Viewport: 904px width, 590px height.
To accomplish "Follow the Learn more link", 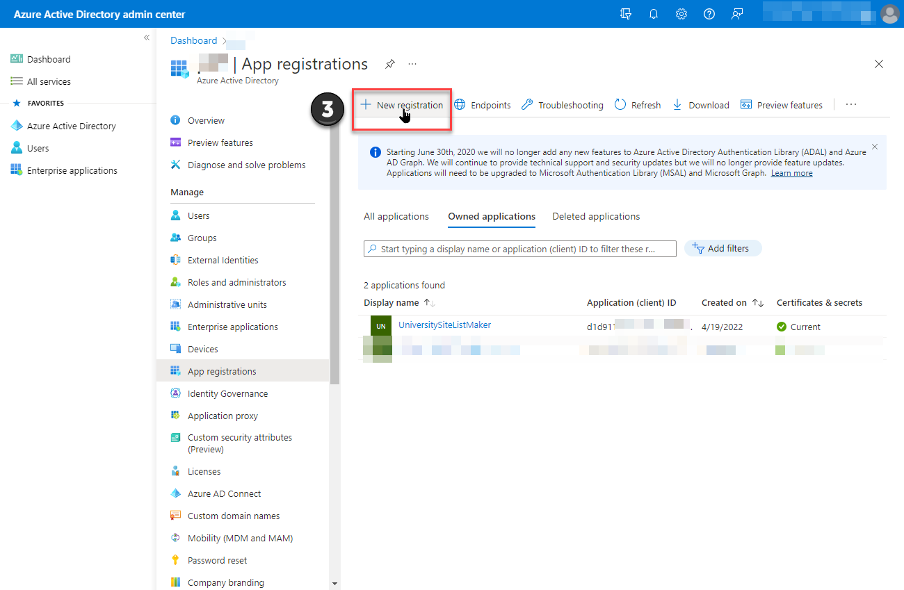I will 791,173.
